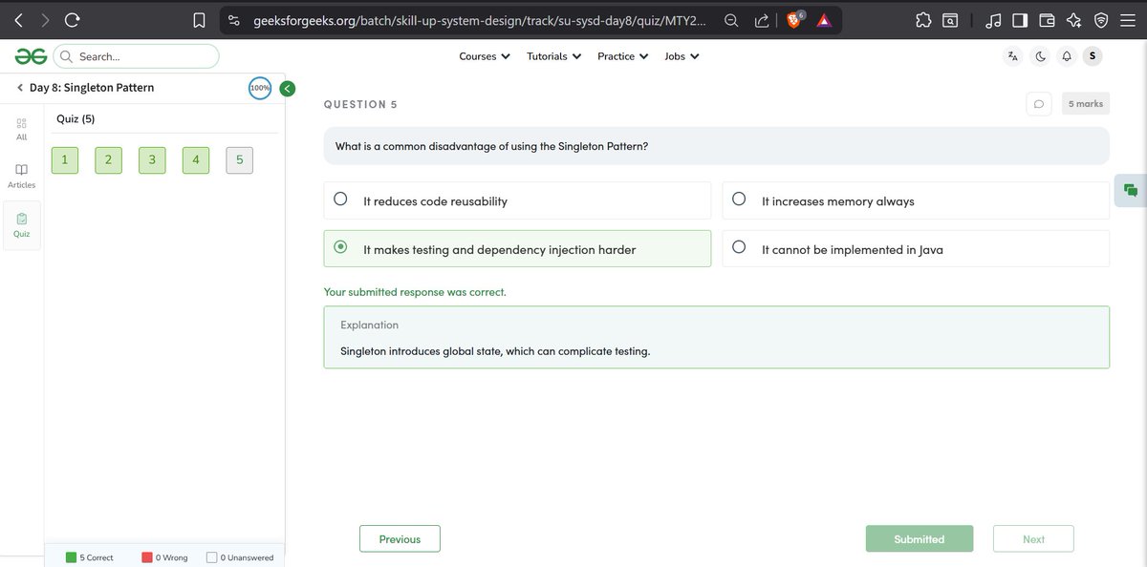Go back with browser back arrow

tap(18, 19)
